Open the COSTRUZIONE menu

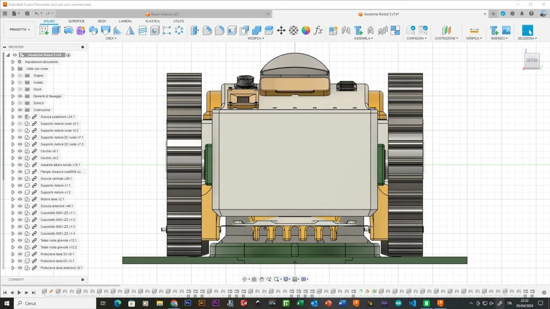point(446,38)
